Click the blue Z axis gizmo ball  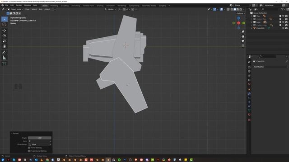click(x=239, y=18)
